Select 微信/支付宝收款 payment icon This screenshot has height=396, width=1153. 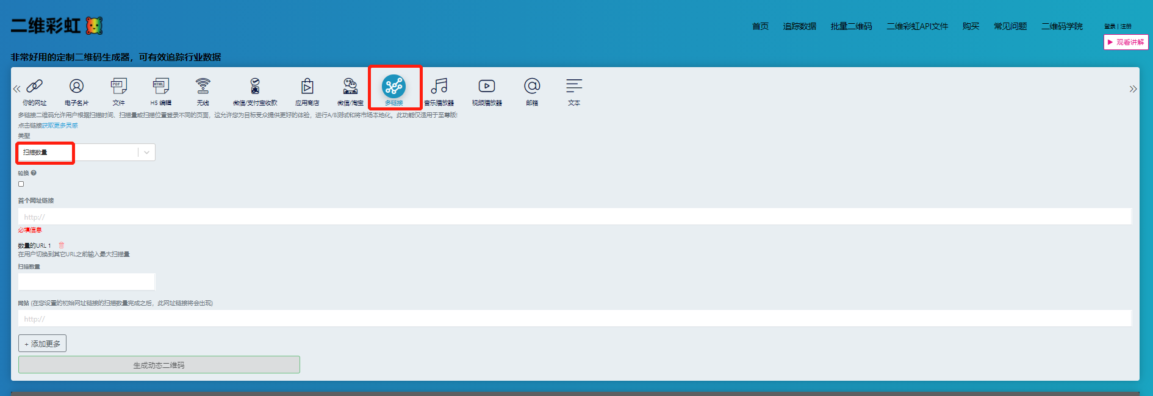pyautogui.click(x=255, y=86)
